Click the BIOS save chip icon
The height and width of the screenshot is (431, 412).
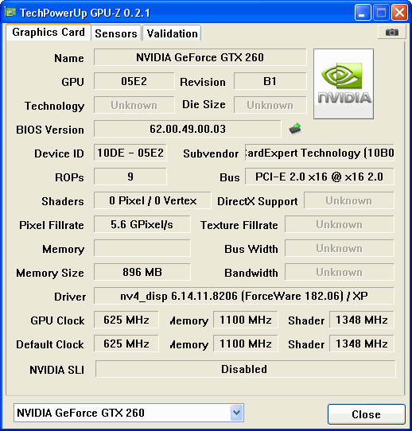[x=295, y=128]
